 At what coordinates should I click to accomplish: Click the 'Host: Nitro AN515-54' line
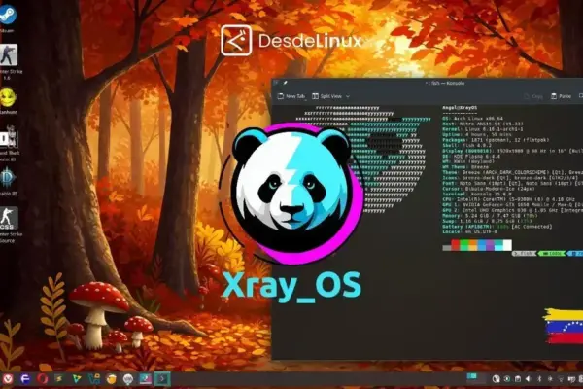pyautogui.click(x=483, y=124)
